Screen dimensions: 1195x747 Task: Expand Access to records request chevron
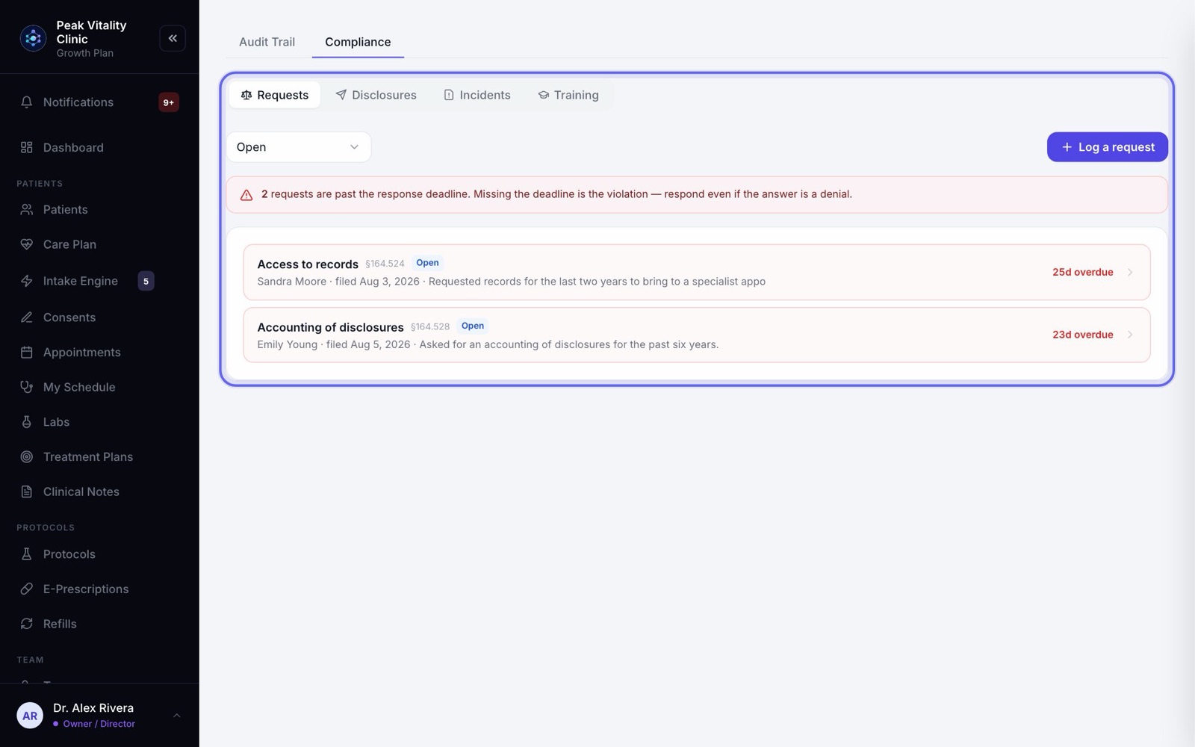pyautogui.click(x=1130, y=272)
